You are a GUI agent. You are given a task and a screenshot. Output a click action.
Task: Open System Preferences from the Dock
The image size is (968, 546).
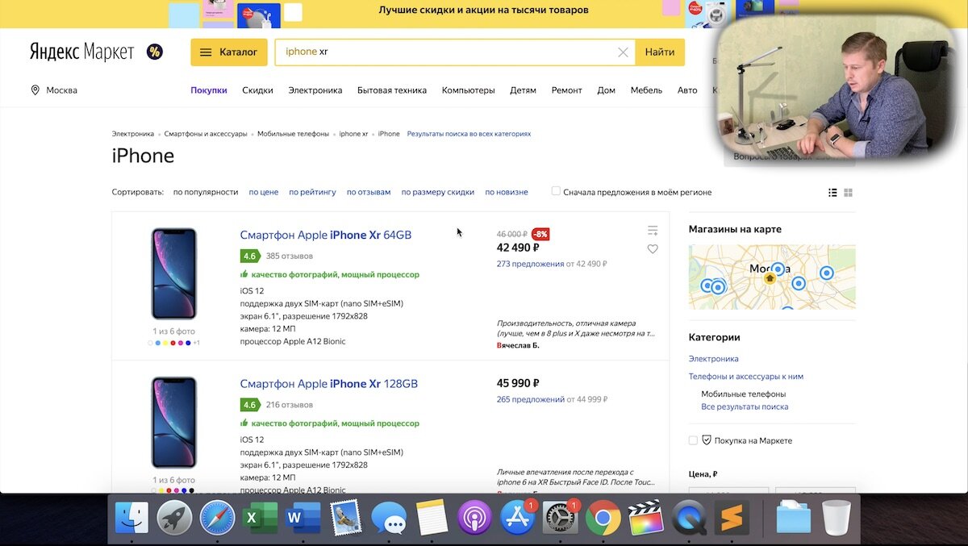560,518
